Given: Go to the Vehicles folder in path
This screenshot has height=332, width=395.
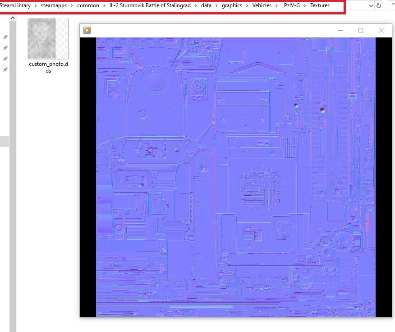Looking at the screenshot, I should point(262,5).
